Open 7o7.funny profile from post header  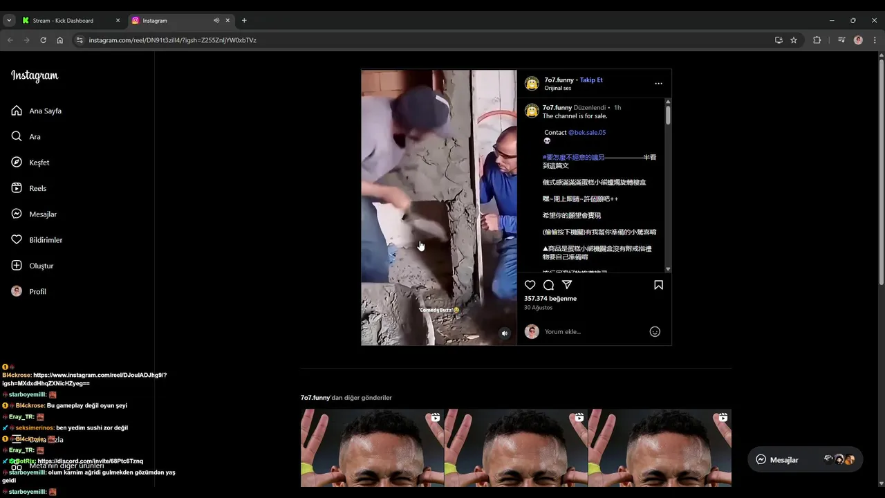pyautogui.click(x=559, y=80)
